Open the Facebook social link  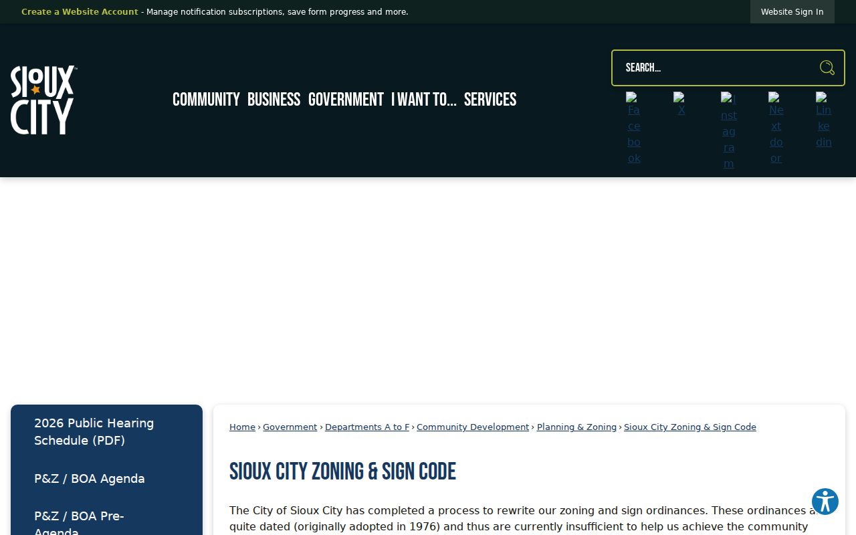pos(634,128)
